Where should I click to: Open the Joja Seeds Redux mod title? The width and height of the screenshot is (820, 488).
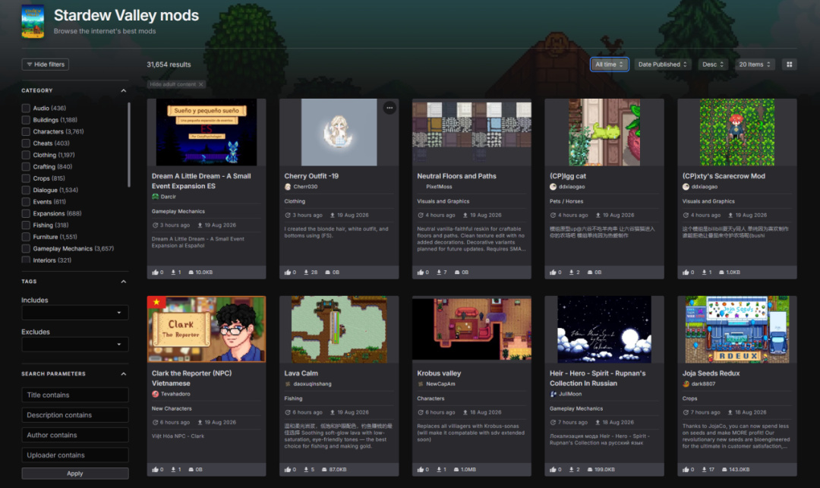pos(711,373)
